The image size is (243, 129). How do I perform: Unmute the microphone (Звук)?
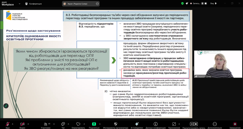point(8,125)
